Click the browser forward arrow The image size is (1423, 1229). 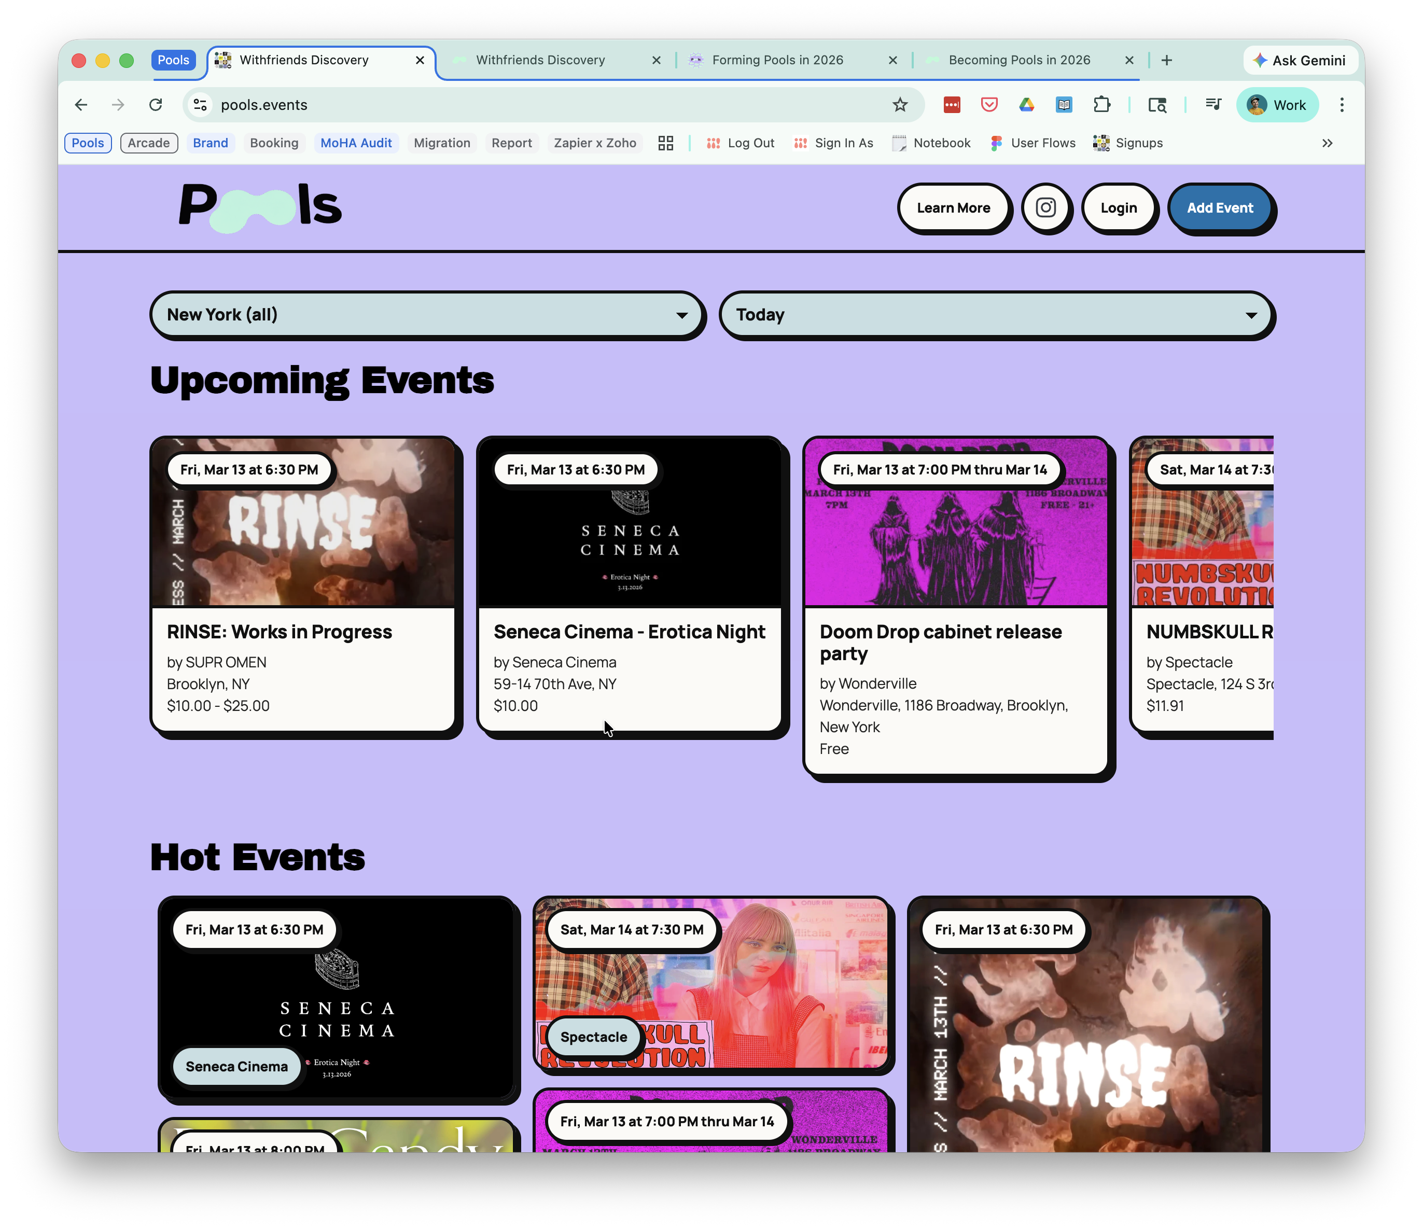[118, 104]
